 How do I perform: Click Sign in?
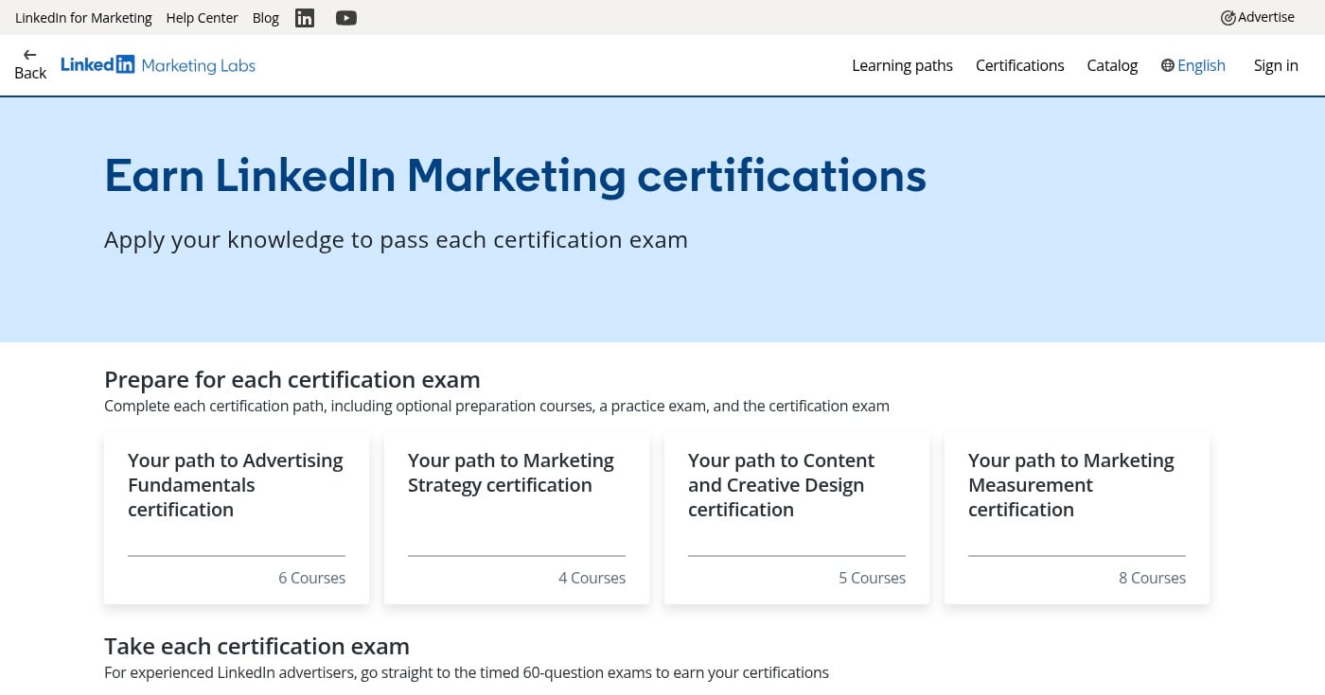coord(1276,65)
